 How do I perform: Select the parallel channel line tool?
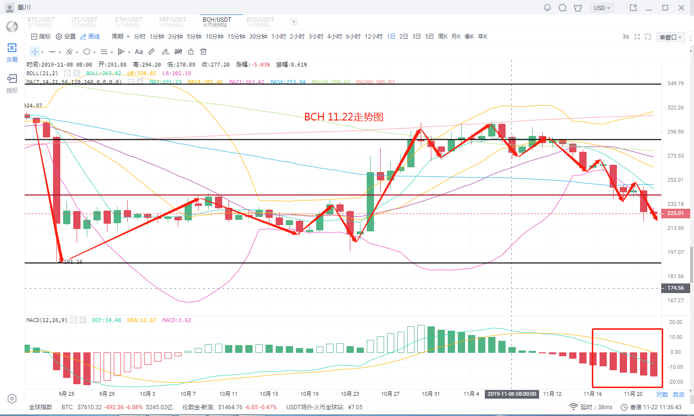[69, 52]
